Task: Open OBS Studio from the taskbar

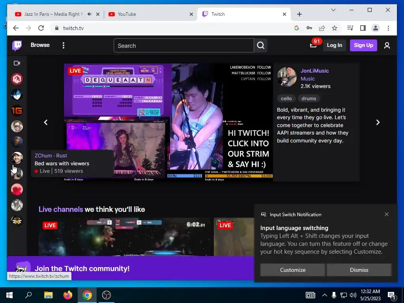Action: 107,295
